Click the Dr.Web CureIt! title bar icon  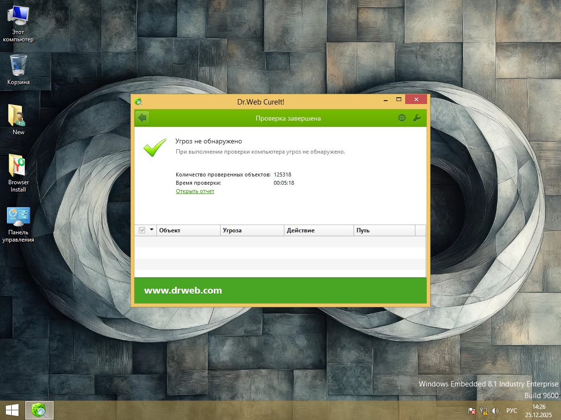[x=138, y=102]
